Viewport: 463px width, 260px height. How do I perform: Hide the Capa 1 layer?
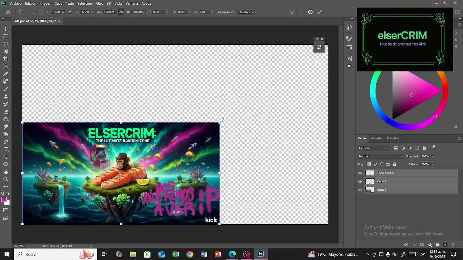click(360, 181)
